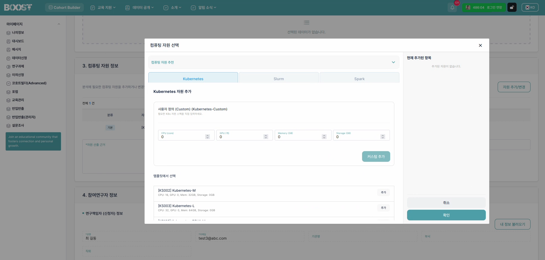This screenshot has width=545, height=260.
Task: Select the KO language button
Action: [x=530, y=7]
